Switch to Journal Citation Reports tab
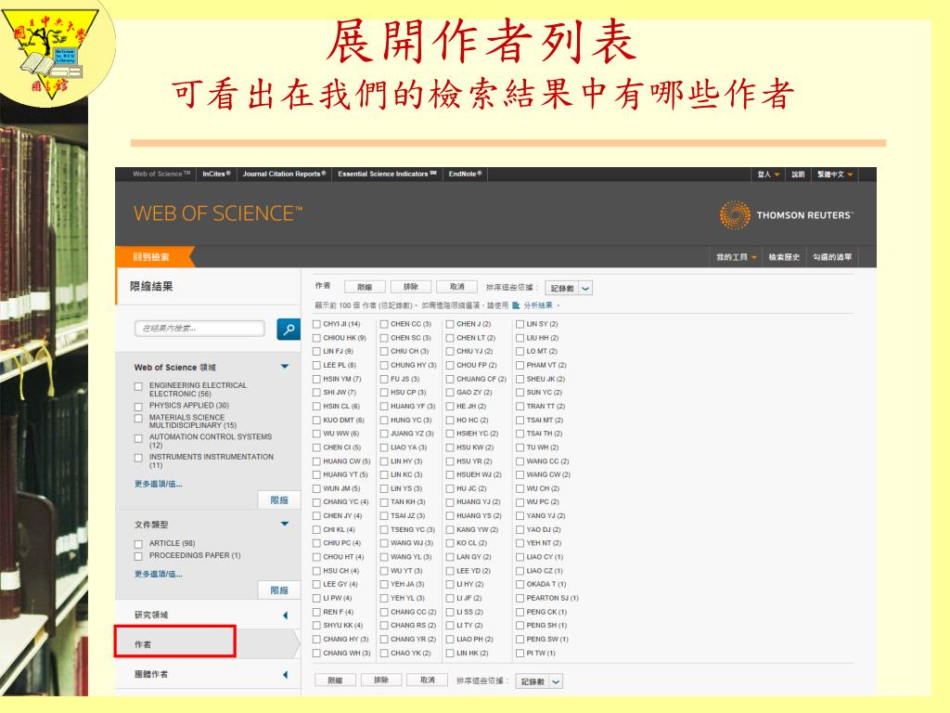 click(x=284, y=174)
